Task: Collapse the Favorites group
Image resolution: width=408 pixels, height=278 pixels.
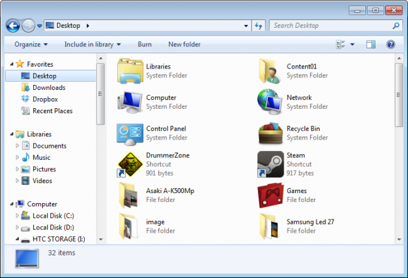Action: [x=12, y=64]
